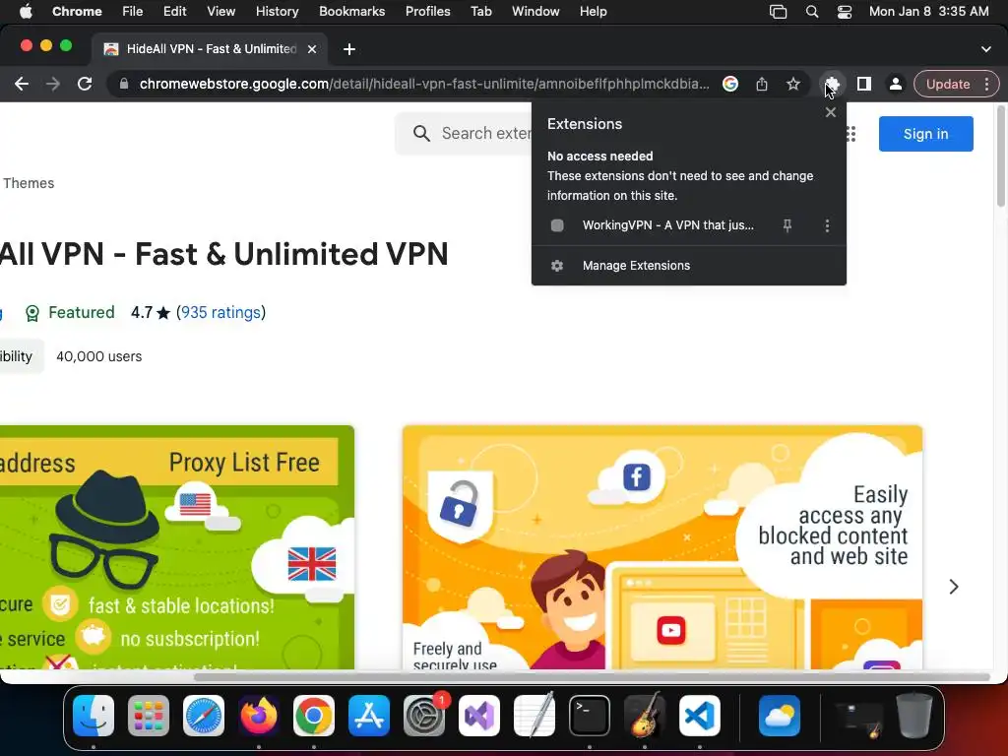Click the Update button in the Chrome toolbar
Image resolution: width=1008 pixels, height=756 pixels.
pyautogui.click(x=948, y=84)
